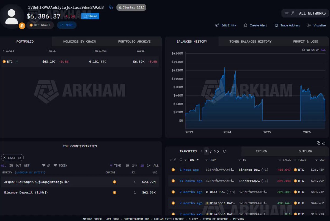Select OUT direction filter

click(x=18, y=165)
